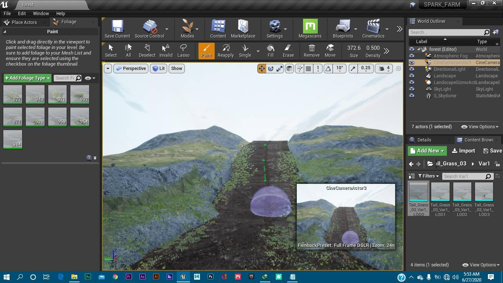Click the viewport Show button
Screen dimensions: 503x283
(177, 69)
